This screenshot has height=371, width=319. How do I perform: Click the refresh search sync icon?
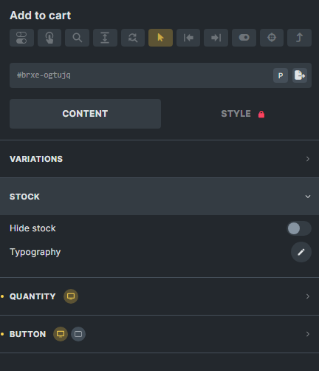(x=133, y=38)
